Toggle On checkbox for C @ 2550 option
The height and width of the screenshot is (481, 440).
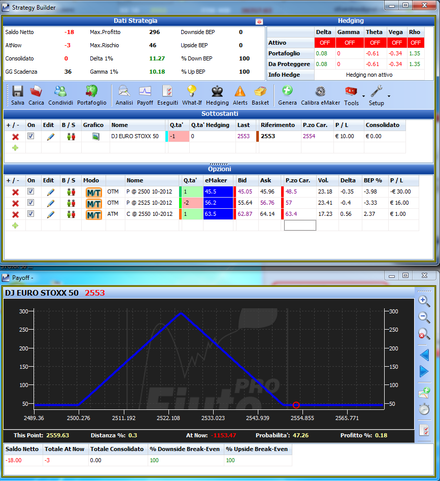click(x=30, y=214)
